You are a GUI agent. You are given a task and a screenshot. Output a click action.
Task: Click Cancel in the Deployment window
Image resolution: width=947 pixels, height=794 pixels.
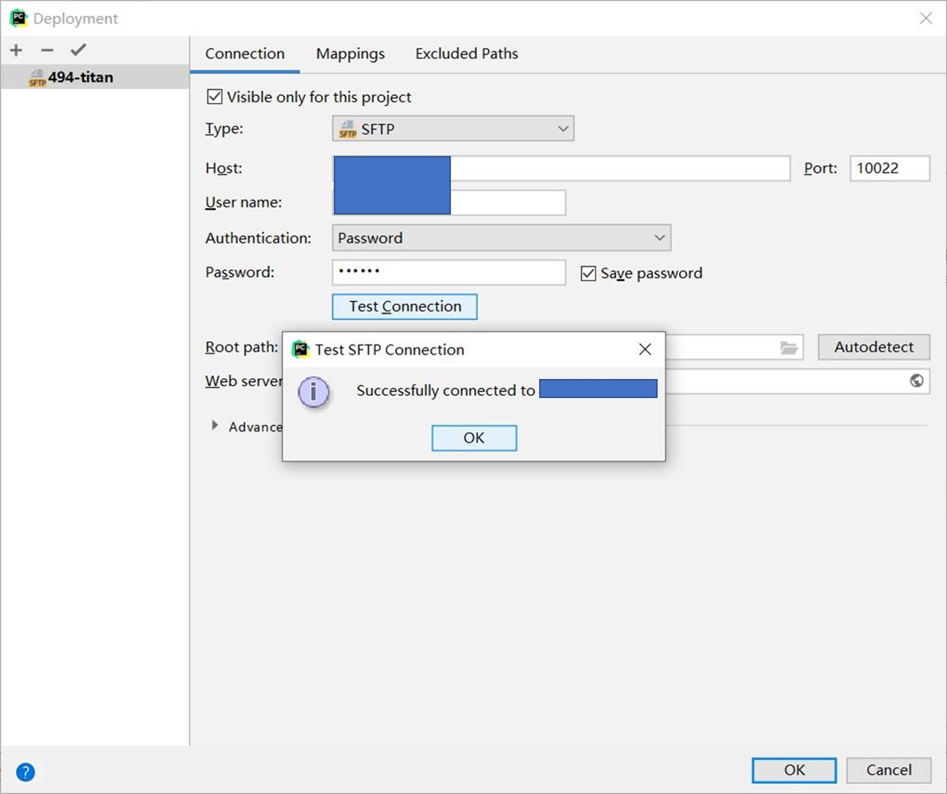coord(889,770)
